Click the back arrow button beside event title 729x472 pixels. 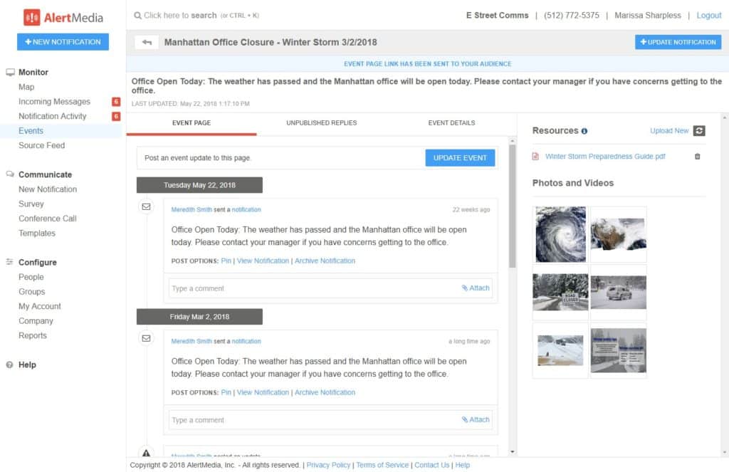[147, 42]
